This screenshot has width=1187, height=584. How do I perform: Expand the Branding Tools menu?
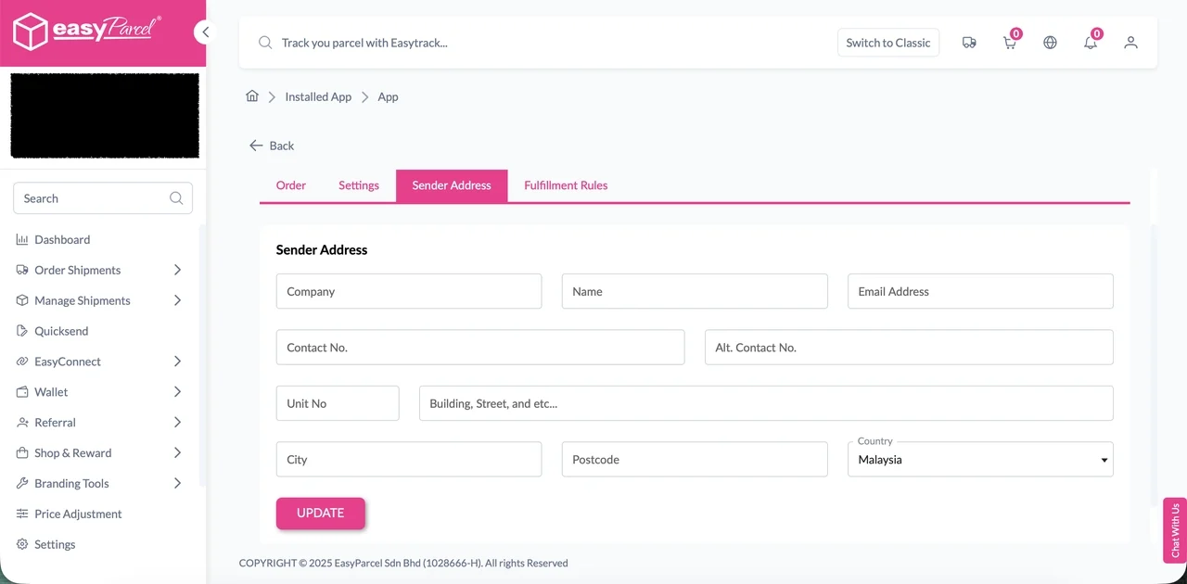click(70, 483)
